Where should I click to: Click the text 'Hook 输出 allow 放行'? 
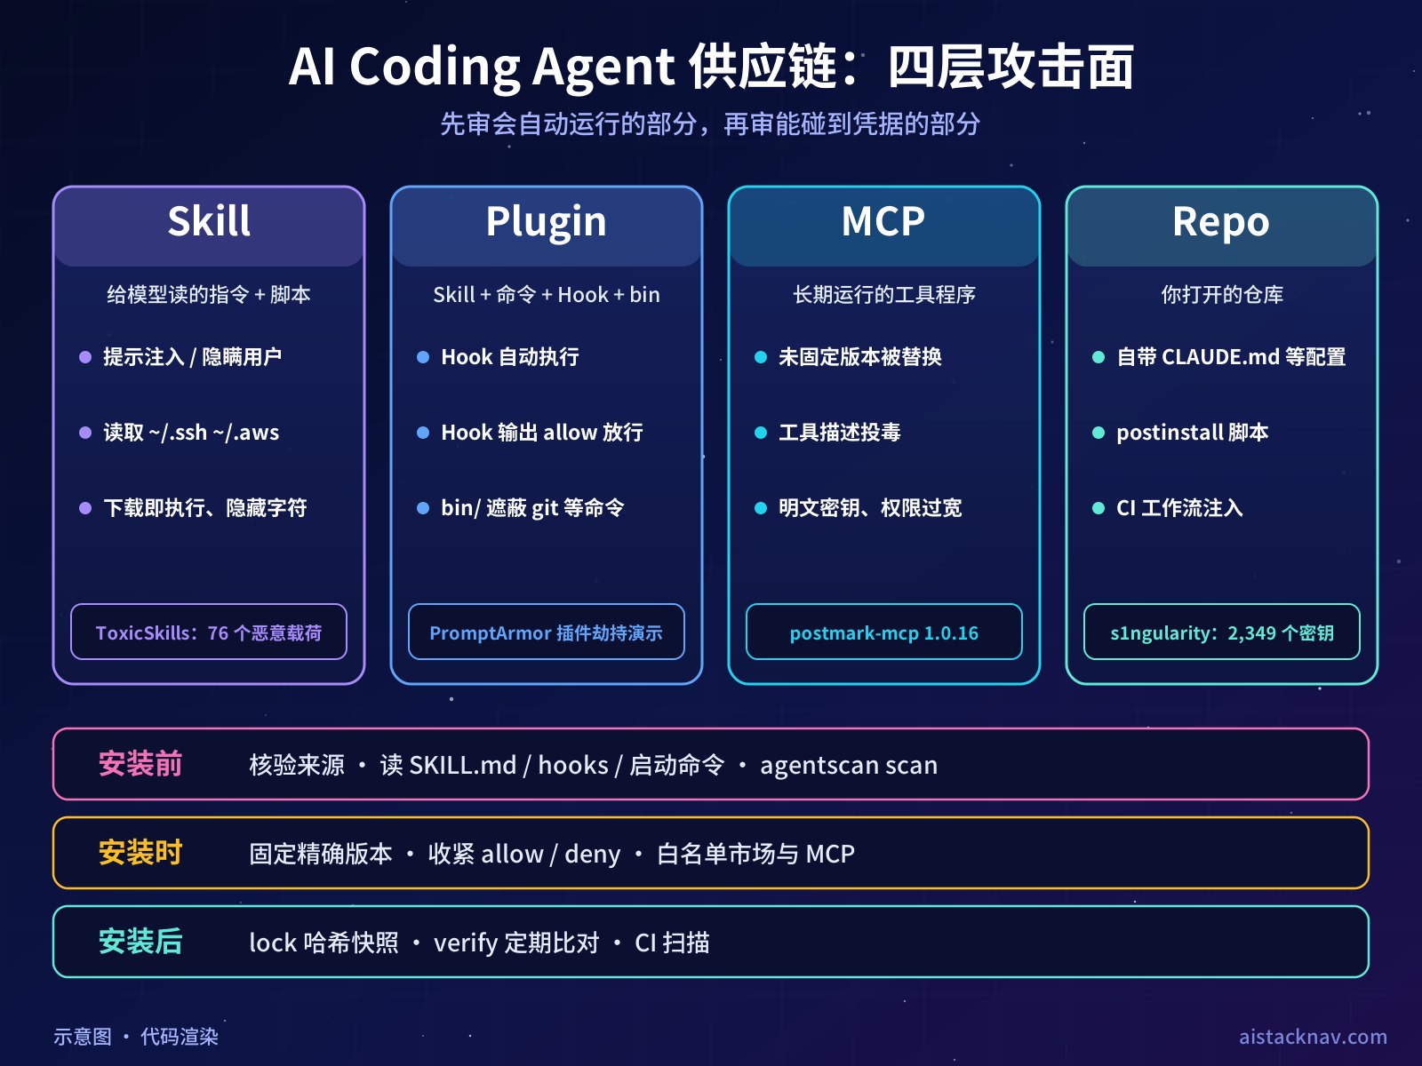point(542,433)
